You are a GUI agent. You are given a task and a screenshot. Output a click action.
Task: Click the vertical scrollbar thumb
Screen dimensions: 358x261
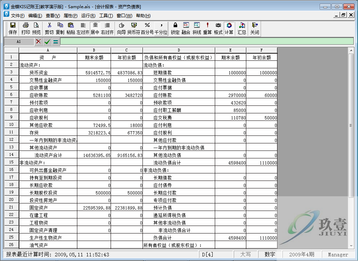pyautogui.click(x=351, y=125)
